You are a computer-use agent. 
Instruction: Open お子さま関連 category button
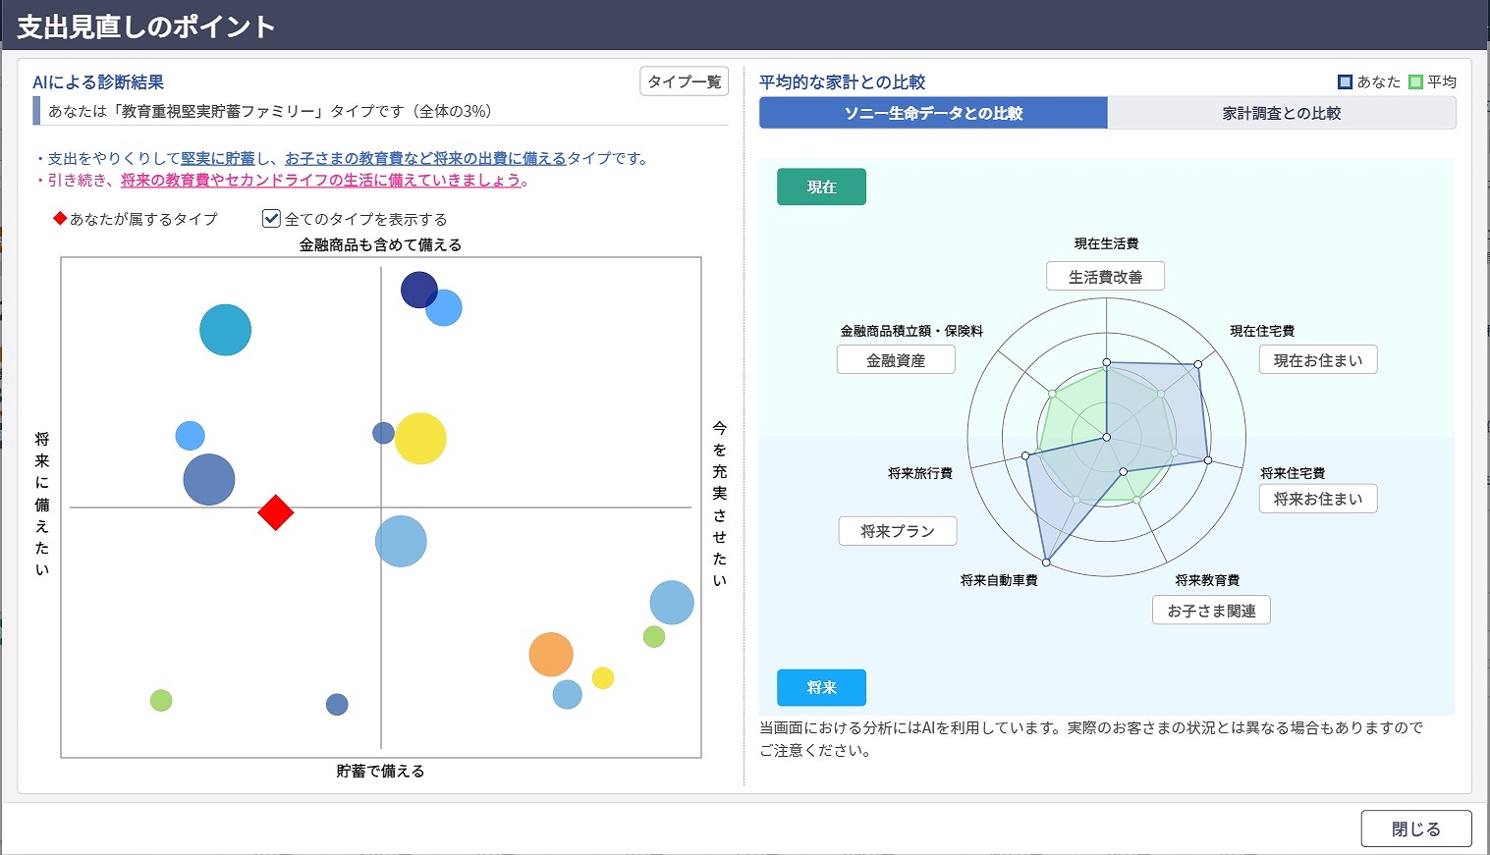pos(1211,611)
